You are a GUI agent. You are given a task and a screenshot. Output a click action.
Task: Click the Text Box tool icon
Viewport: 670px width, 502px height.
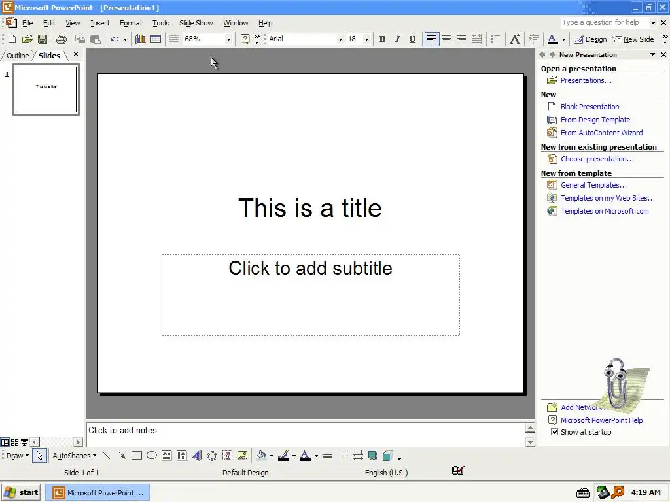point(167,456)
